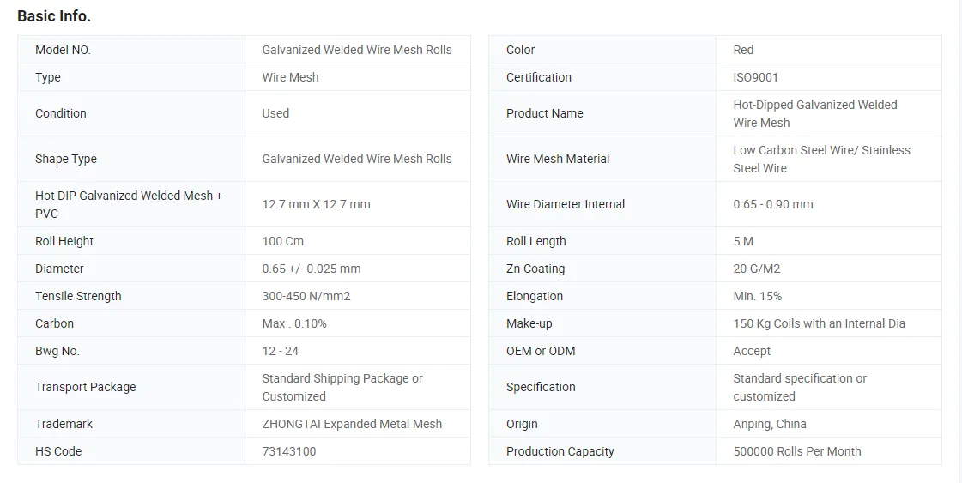Click Hot-Dipped Galvanized Welded Wire Mesh product name
The image size is (962, 483).
(814, 113)
